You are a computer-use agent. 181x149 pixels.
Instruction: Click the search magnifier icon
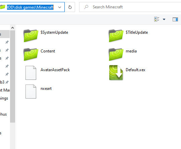coord(86,7)
